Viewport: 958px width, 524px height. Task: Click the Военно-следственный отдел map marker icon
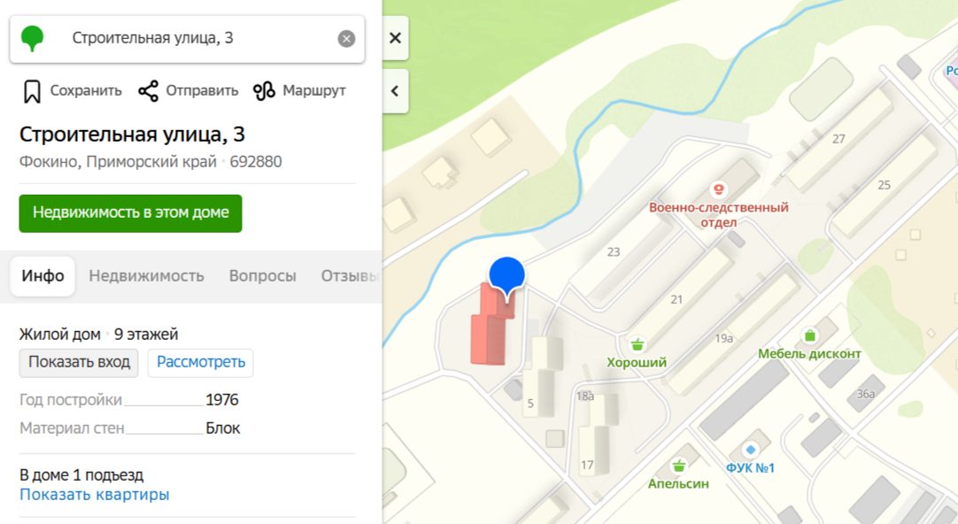point(719,189)
